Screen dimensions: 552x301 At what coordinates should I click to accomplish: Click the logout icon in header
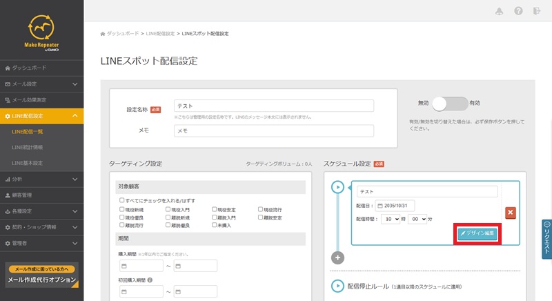coord(537,11)
